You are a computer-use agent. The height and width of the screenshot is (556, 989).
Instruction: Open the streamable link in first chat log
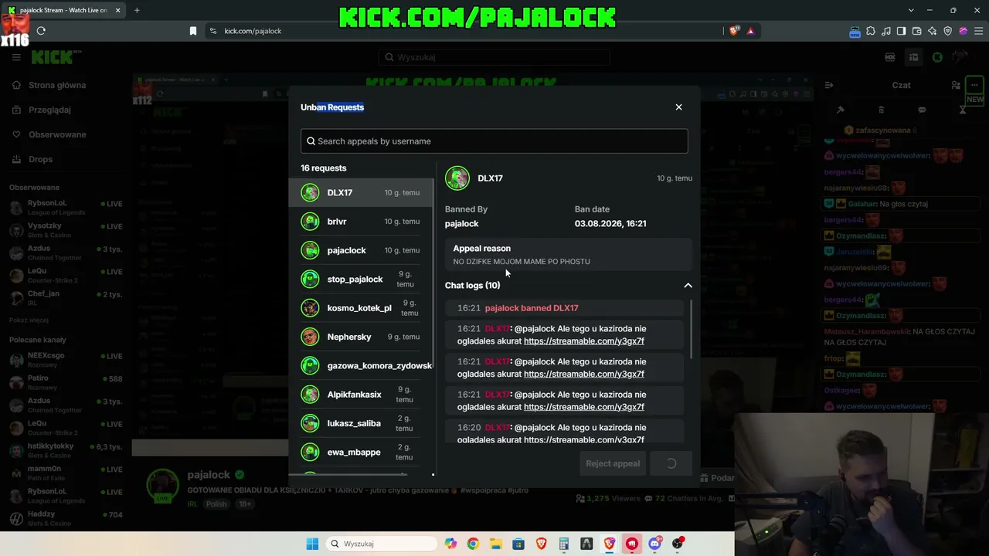tap(584, 341)
